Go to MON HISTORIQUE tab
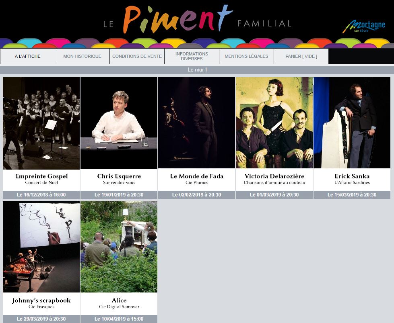This screenshot has width=394, height=323. [x=82, y=56]
